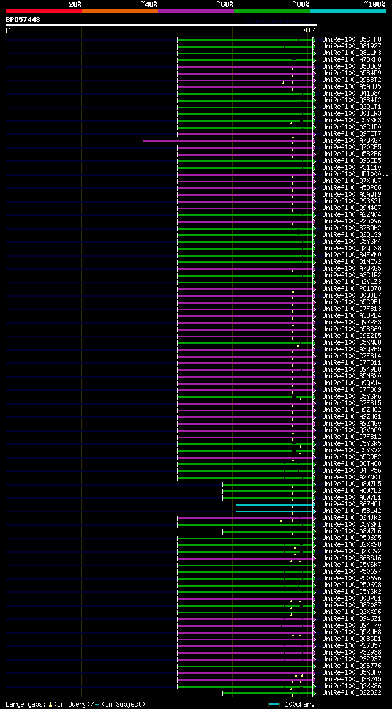Click the UniRef100_O82087 entry
This screenshot has height=709, width=392.
coord(352,606)
